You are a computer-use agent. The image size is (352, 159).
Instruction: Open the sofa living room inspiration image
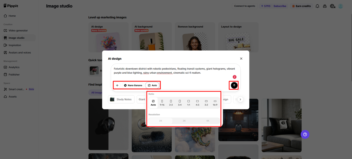282,125
